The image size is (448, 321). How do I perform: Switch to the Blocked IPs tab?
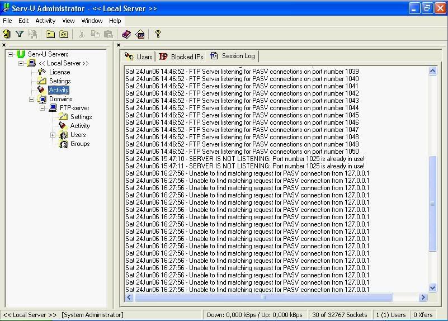181,56
